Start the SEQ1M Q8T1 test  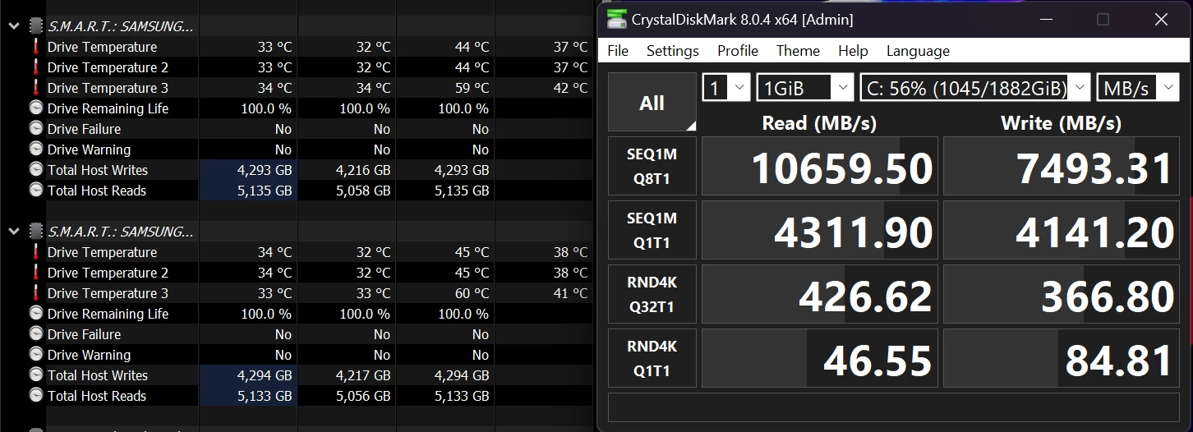[x=652, y=166]
